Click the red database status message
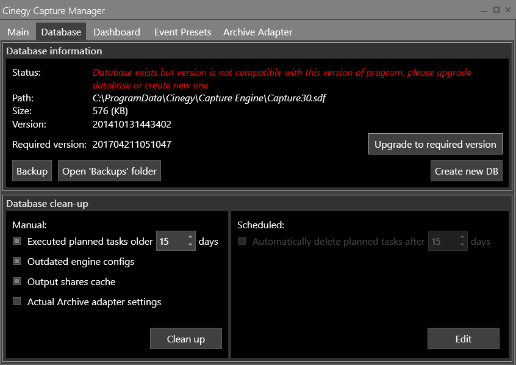The width and height of the screenshot is (516, 365). pos(282,79)
